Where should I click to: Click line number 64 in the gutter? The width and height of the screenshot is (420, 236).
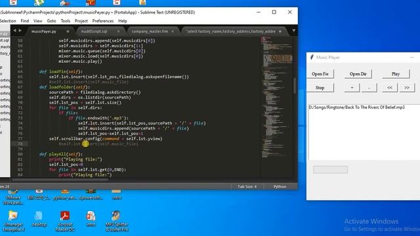tap(20, 71)
